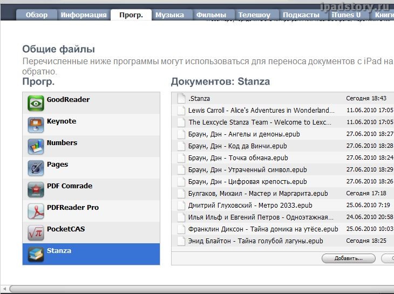Image resolution: width=394 pixels, height=294 pixels.
Task: Select Pages name in the apps list
Action: pos(58,165)
